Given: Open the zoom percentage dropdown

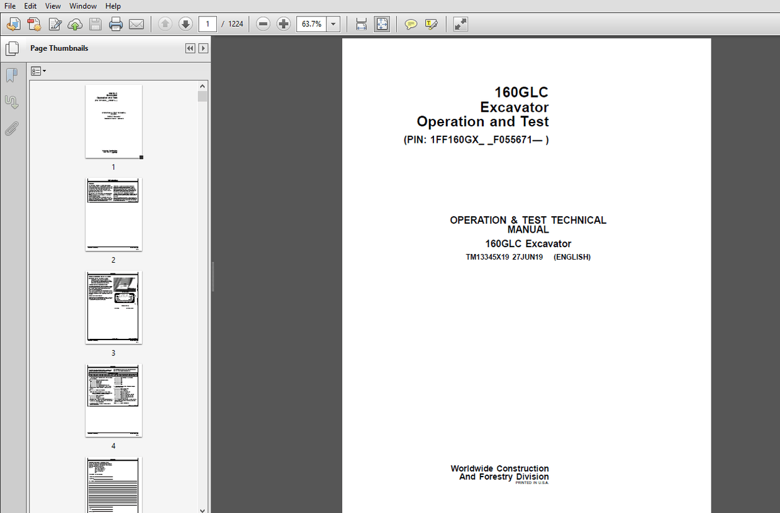Looking at the screenshot, I should click(333, 24).
